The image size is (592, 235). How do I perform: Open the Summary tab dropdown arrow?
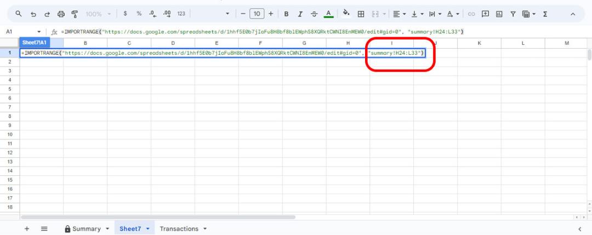(107, 228)
